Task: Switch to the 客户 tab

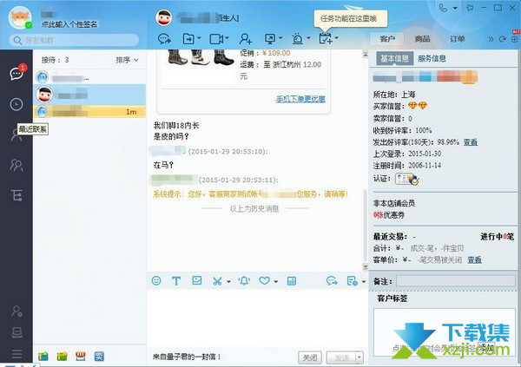Action: click(387, 39)
